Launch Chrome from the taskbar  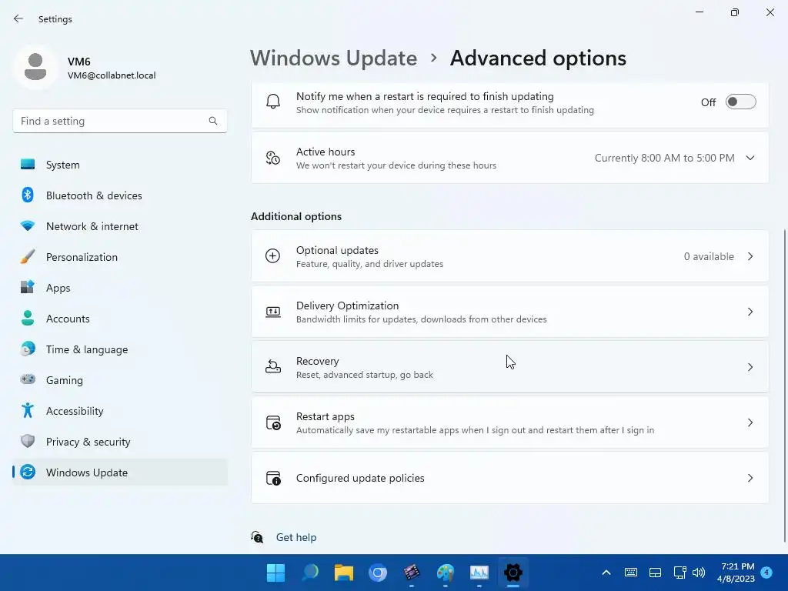377,573
